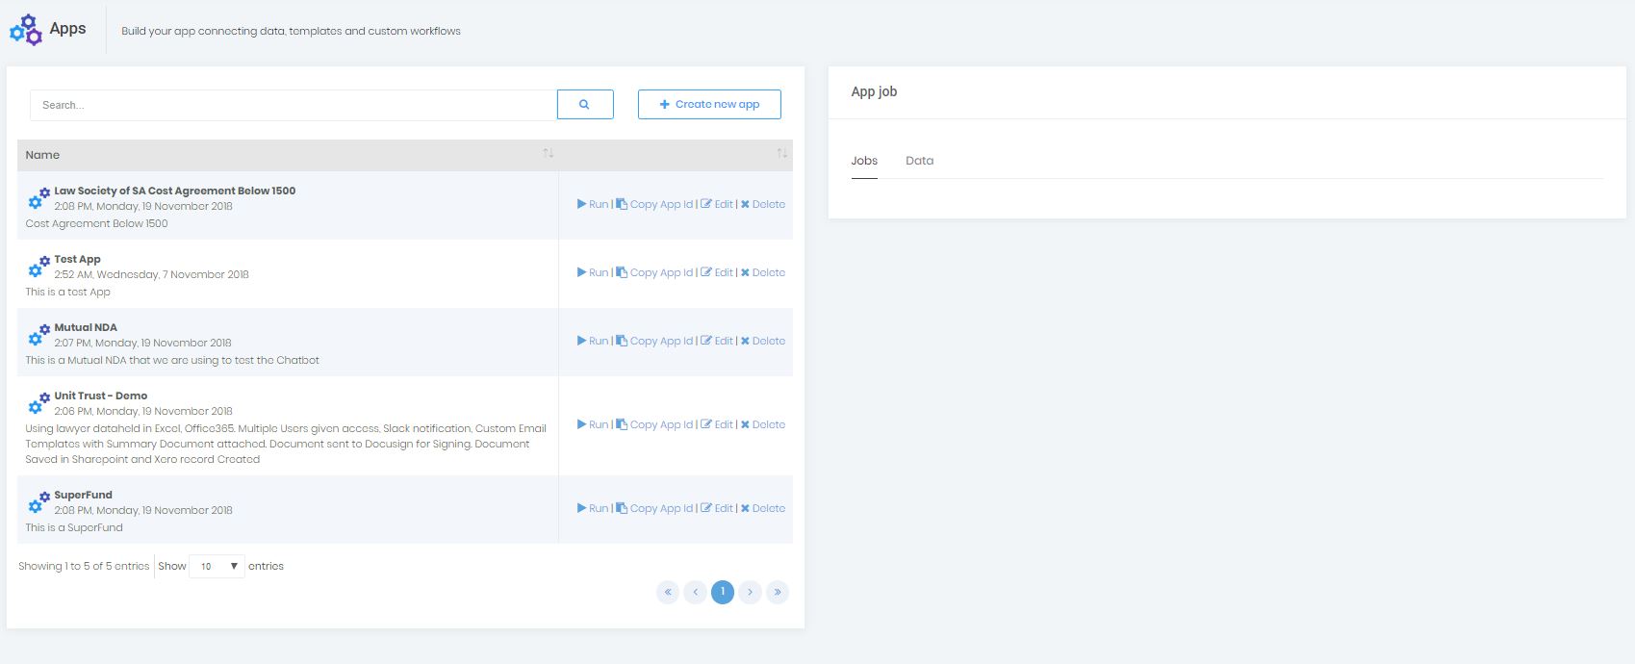
Task: Focus the Search input field
Action: pos(294,105)
